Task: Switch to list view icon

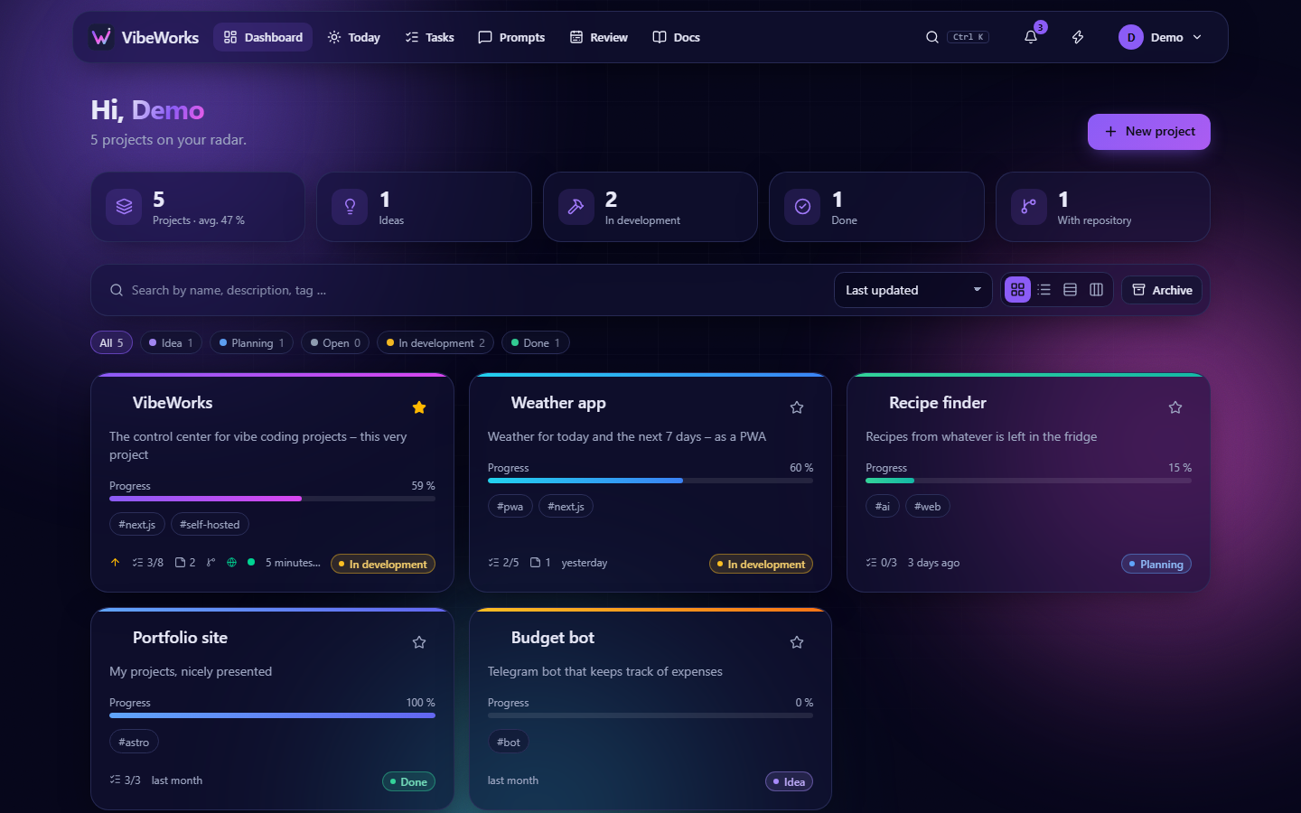Action: tap(1044, 290)
